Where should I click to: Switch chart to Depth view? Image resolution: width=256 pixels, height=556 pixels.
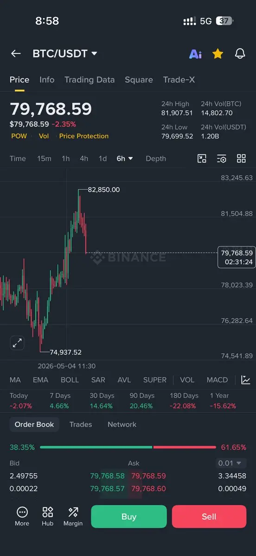156,158
